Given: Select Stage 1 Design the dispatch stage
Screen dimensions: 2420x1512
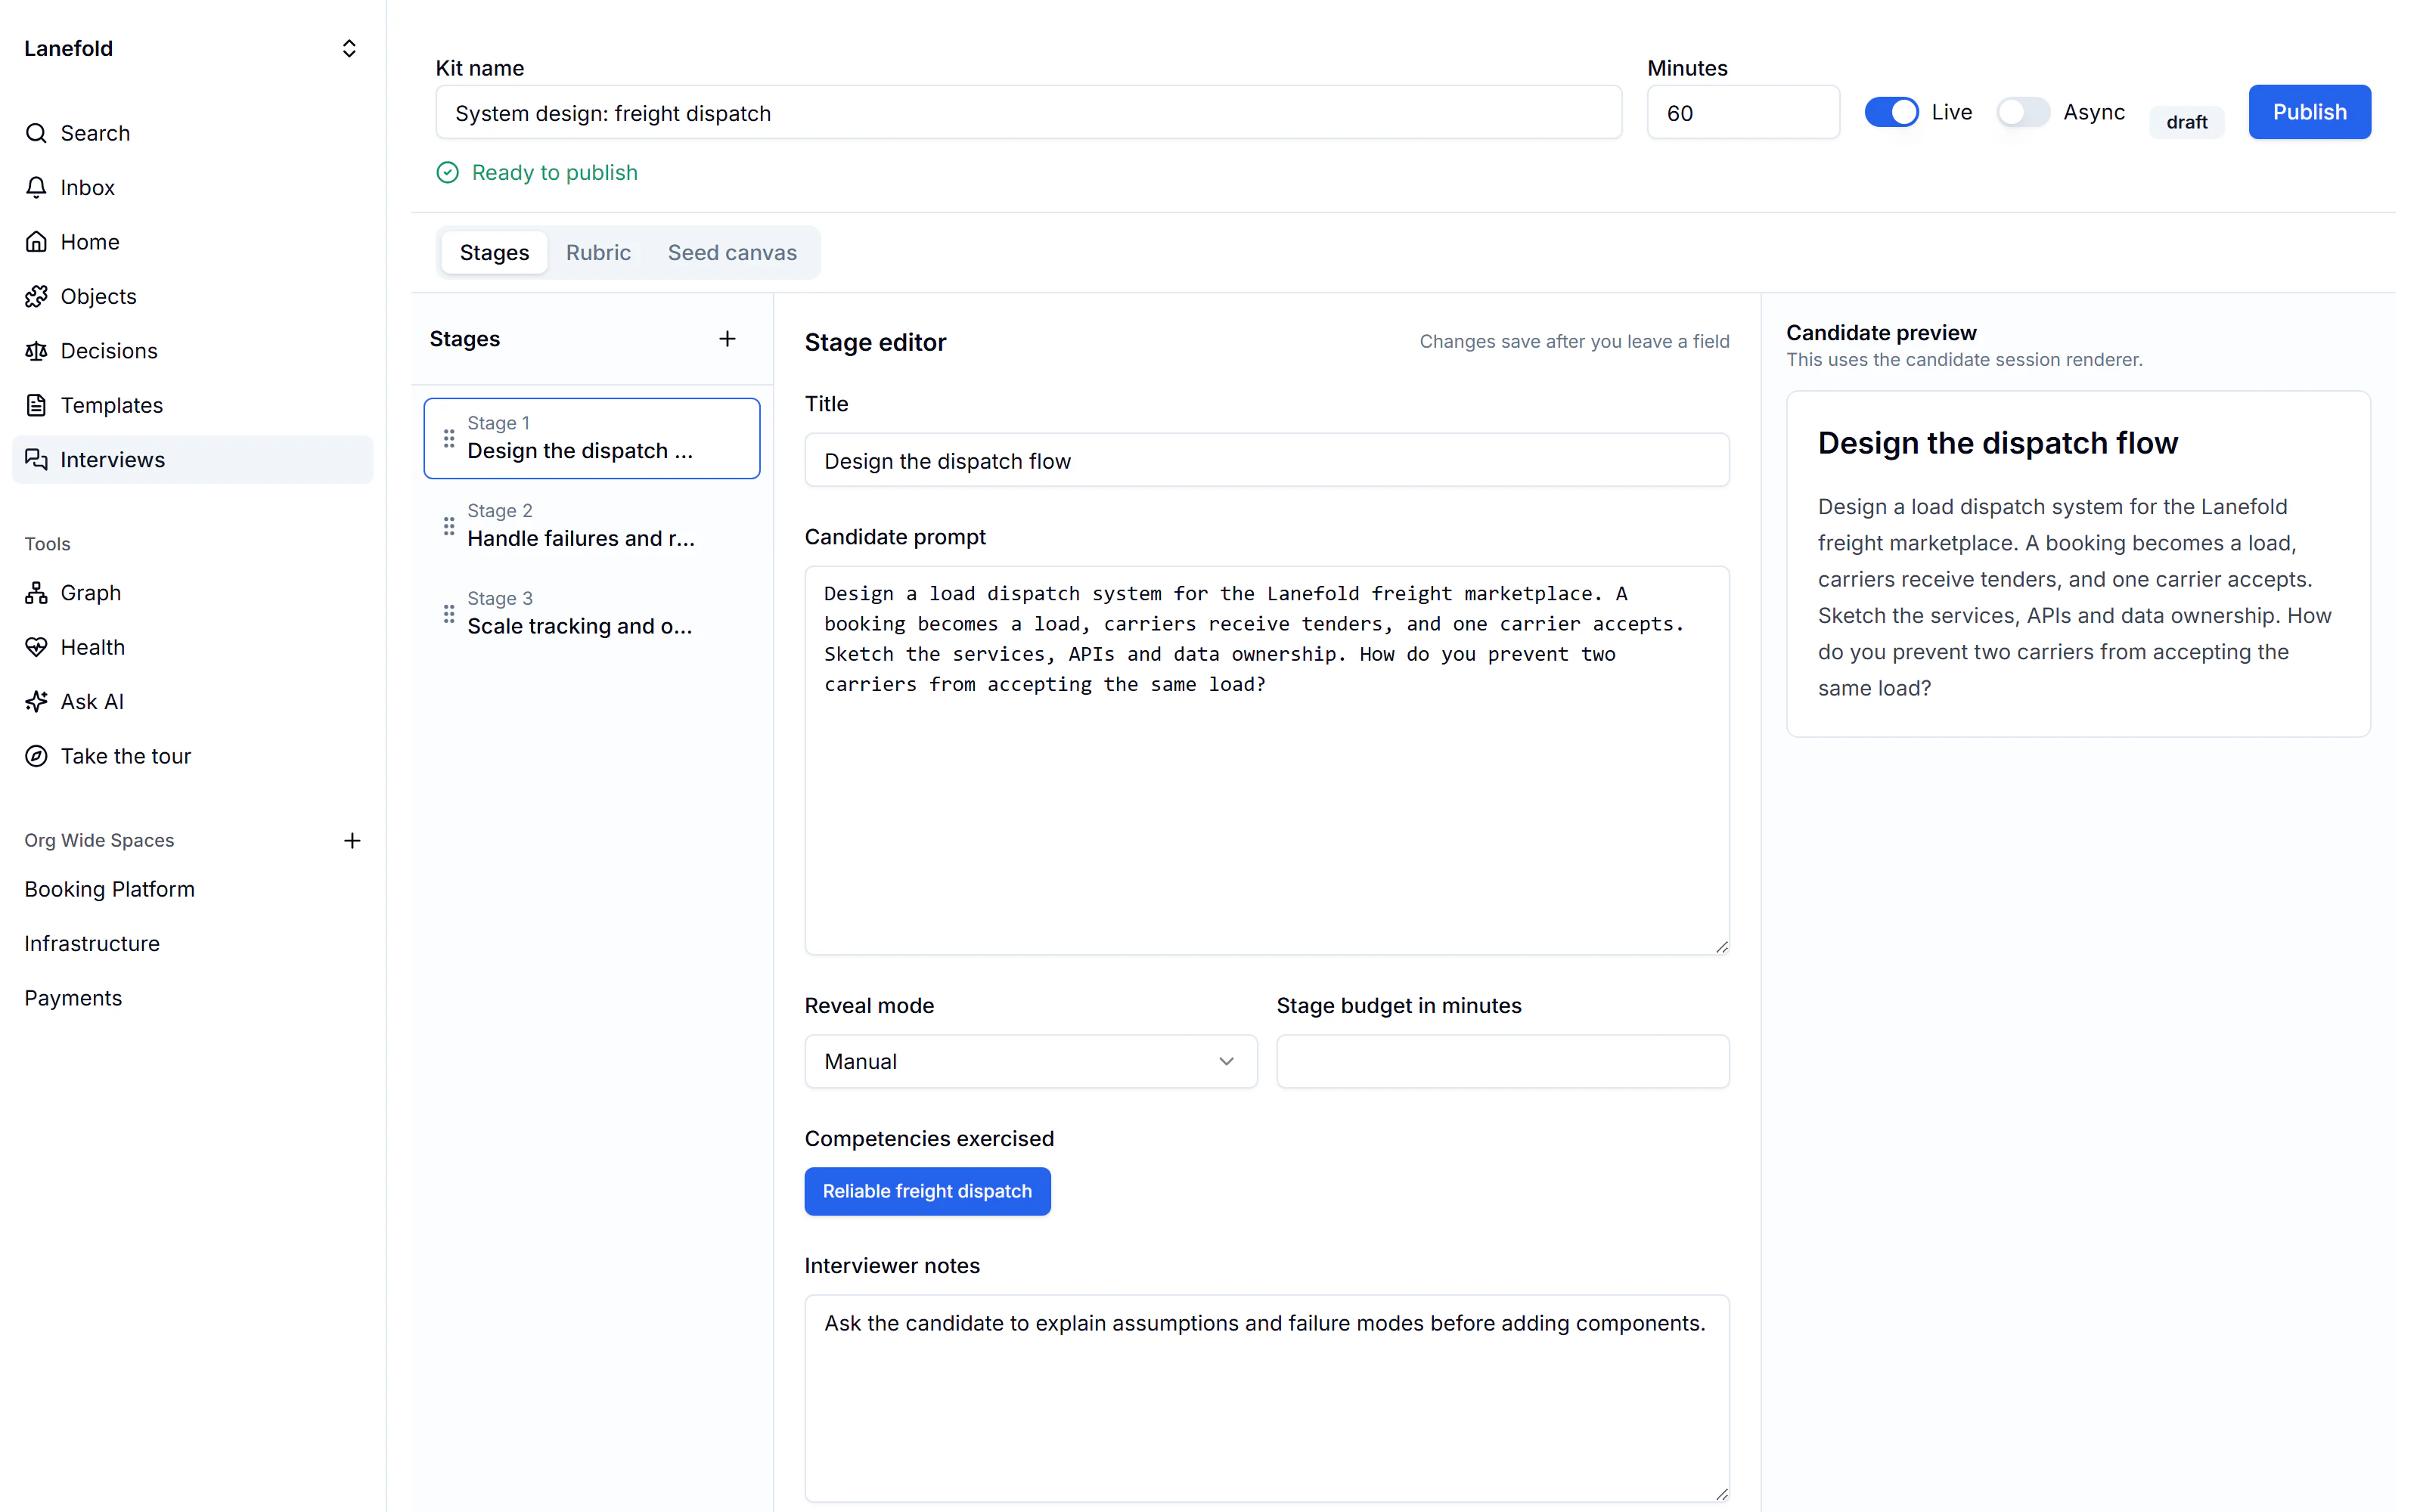Looking at the screenshot, I should coord(592,438).
